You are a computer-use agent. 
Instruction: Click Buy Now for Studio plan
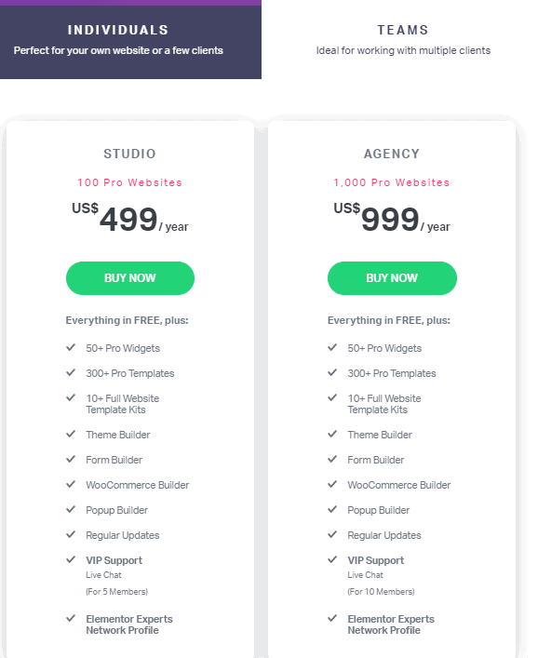point(130,278)
